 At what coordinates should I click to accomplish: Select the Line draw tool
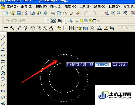coord(3,38)
